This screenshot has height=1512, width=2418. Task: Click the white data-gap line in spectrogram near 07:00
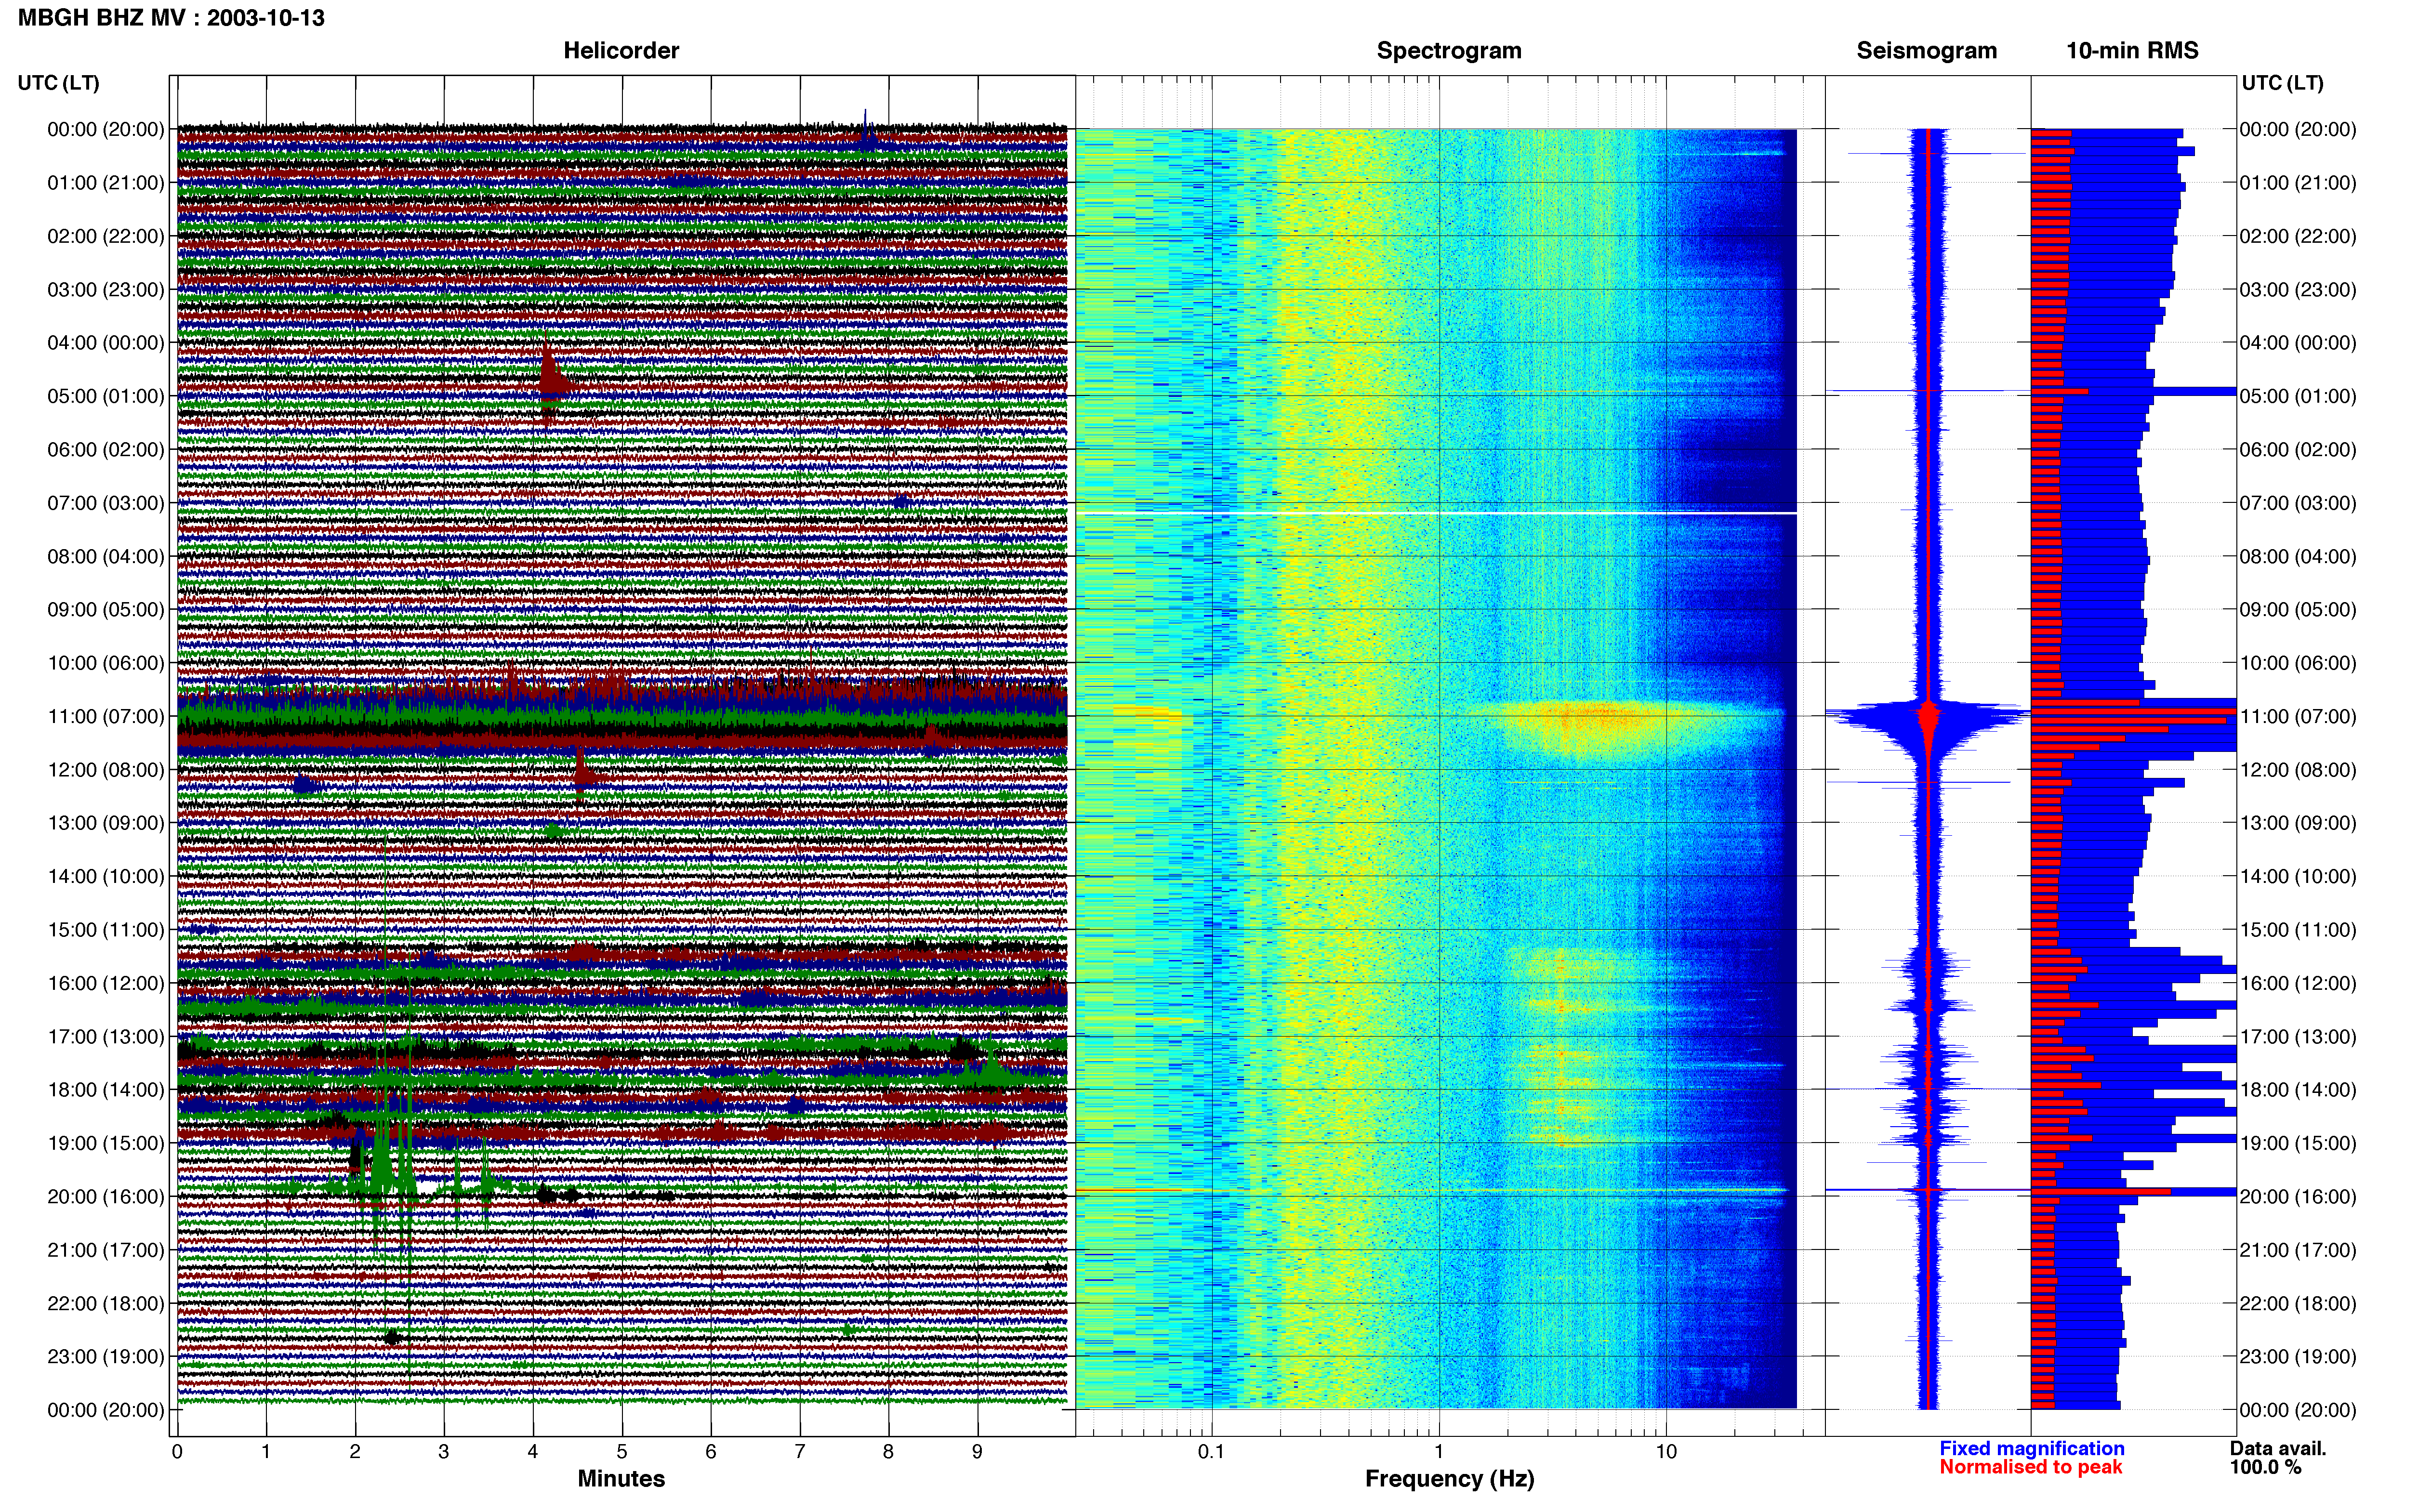(x=1436, y=513)
